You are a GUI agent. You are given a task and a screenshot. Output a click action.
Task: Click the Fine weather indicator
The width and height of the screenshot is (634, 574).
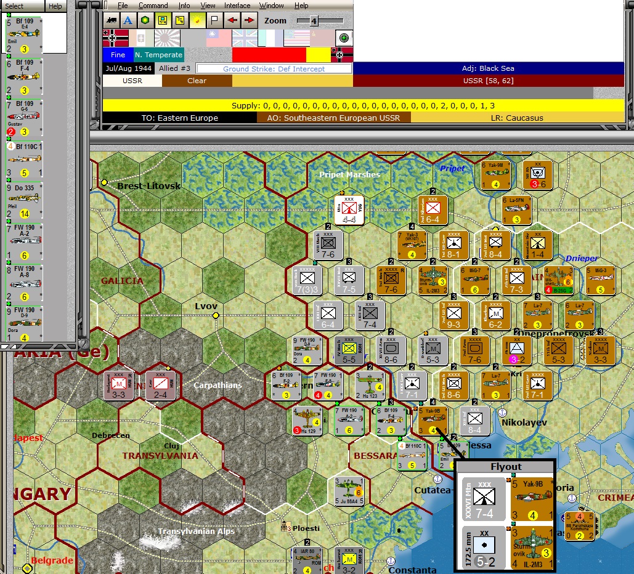point(118,55)
